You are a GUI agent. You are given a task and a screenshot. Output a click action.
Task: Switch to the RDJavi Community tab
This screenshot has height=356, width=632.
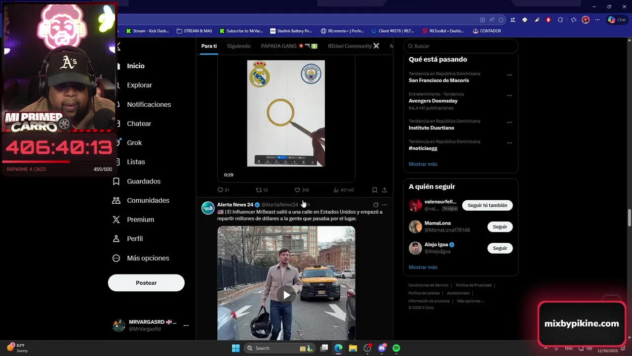coord(354,46)
